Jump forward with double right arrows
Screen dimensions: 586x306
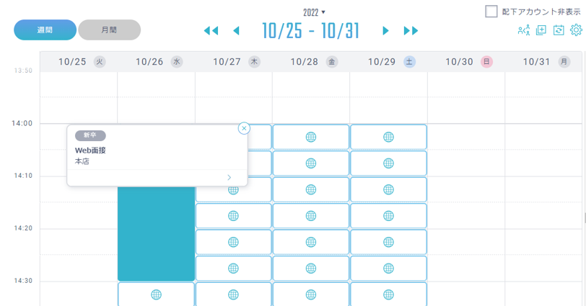411,30
